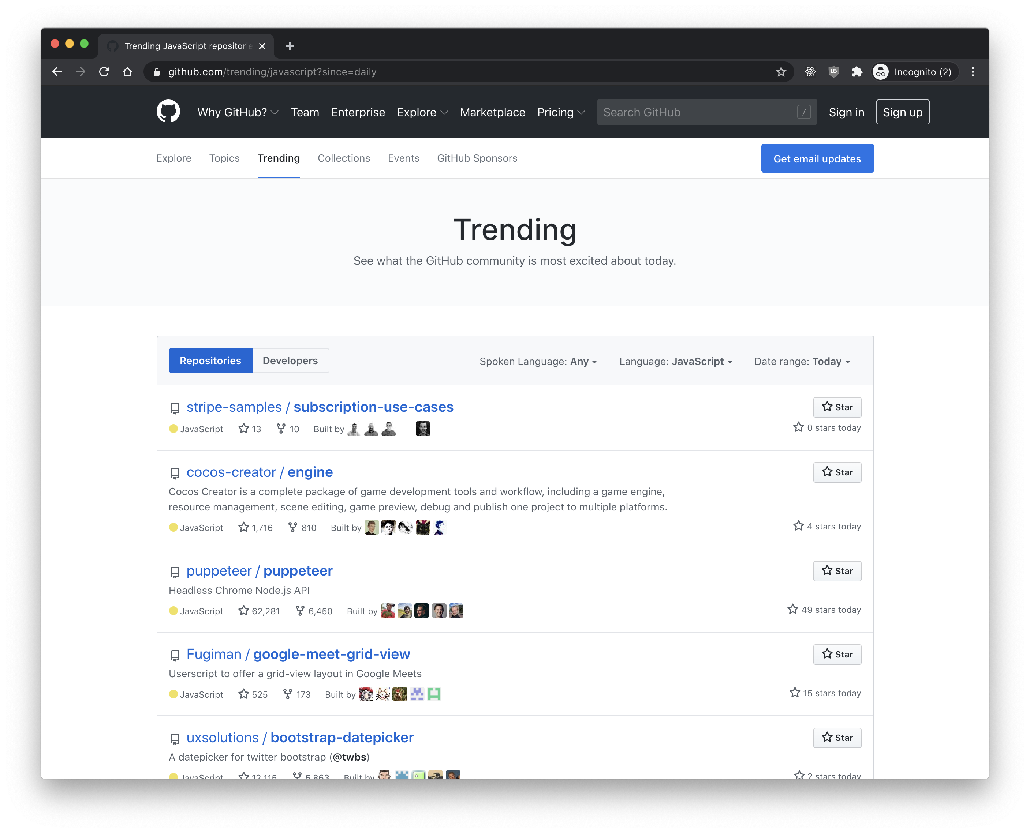Star the subscription-use-cases repository

(837, 407)
